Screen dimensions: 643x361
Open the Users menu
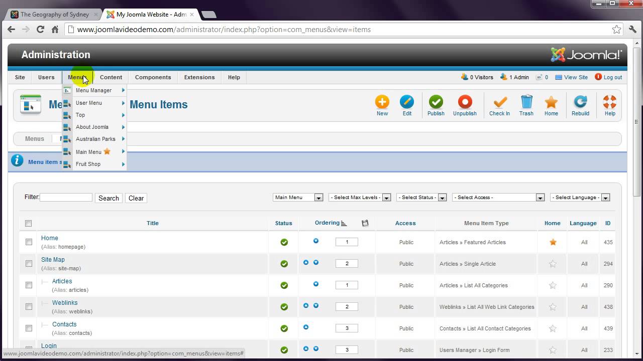pyautogui.click(x=46, y=77)
